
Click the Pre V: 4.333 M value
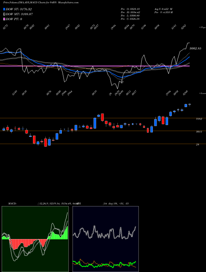164,12
